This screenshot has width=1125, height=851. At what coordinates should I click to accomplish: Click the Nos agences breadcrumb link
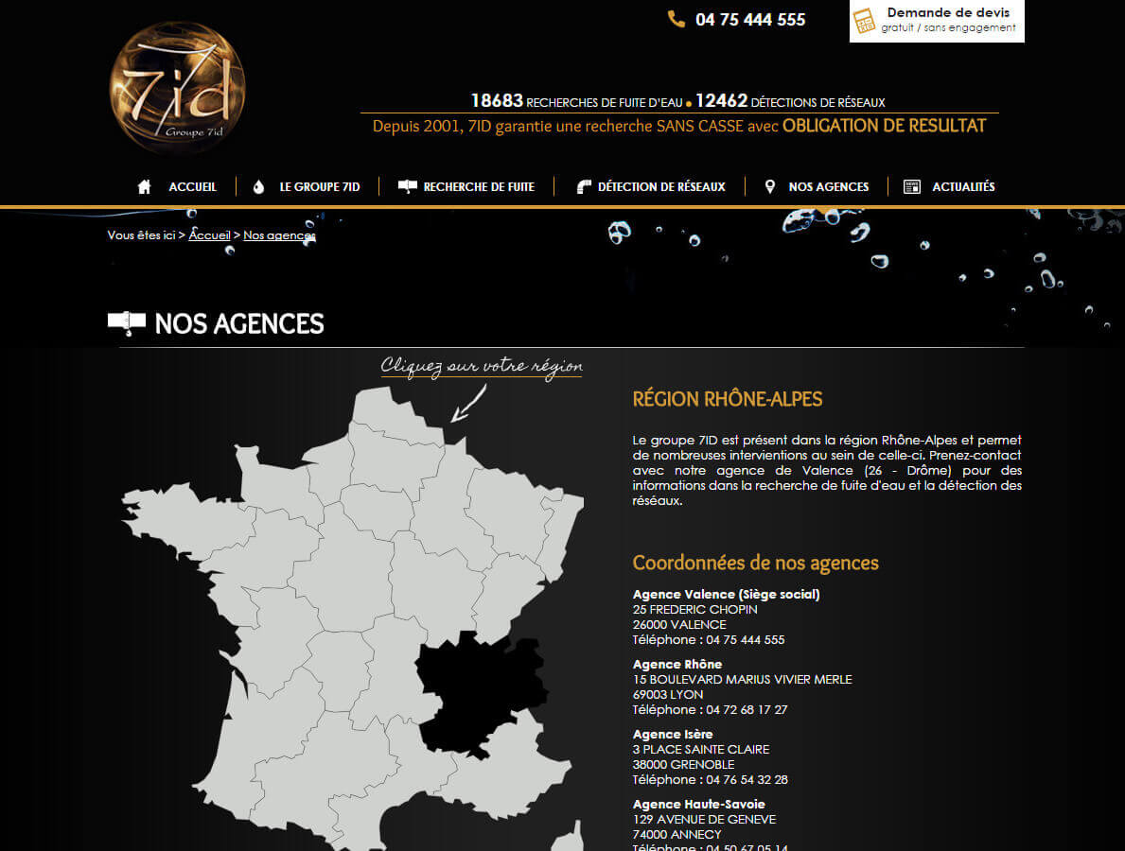pos(279,235)
